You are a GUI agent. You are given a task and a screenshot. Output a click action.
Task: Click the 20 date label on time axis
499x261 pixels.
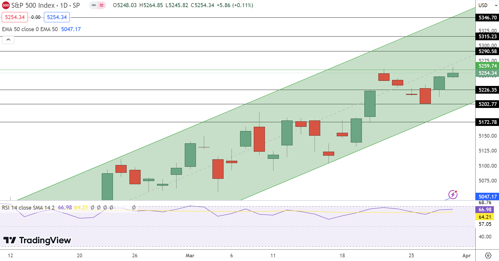coord(80,256)
